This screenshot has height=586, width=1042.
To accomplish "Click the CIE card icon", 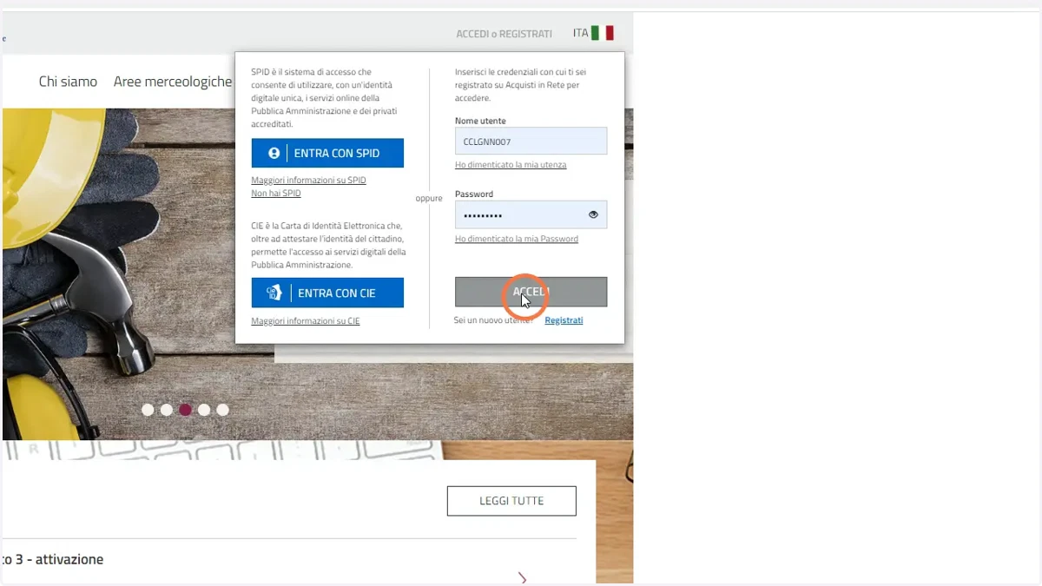I will (274, 293).
